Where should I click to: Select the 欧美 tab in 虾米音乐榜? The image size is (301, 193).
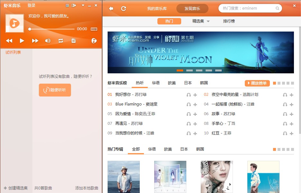pos(172,83)
